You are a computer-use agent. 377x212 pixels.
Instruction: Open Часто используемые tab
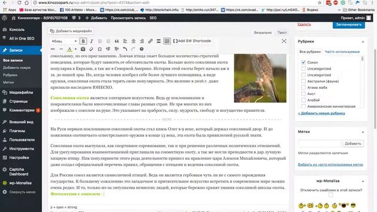(x=342, y=52)
